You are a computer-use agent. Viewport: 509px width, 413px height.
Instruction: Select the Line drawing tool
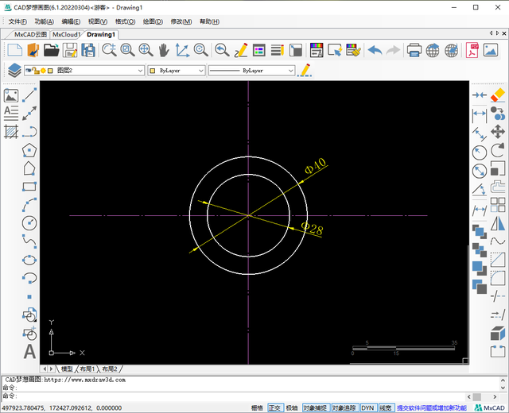click(x=30, y=95)
